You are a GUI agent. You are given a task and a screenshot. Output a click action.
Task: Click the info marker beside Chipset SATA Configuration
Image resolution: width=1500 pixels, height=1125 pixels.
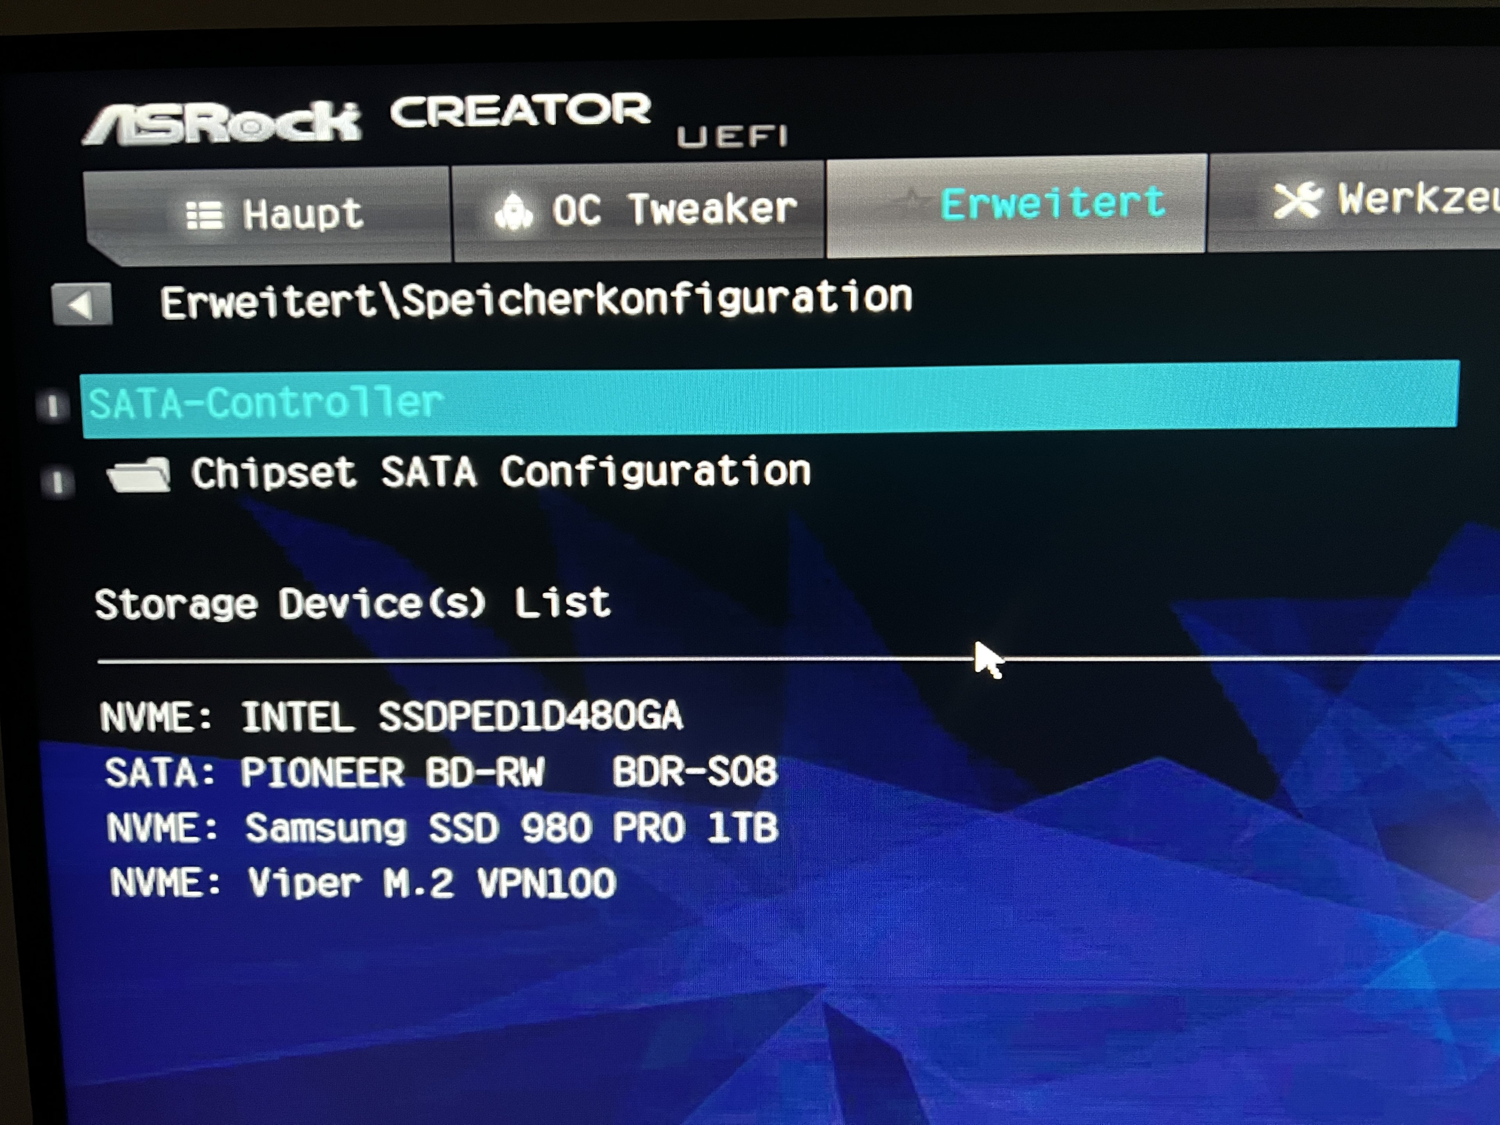coord(58,483)
